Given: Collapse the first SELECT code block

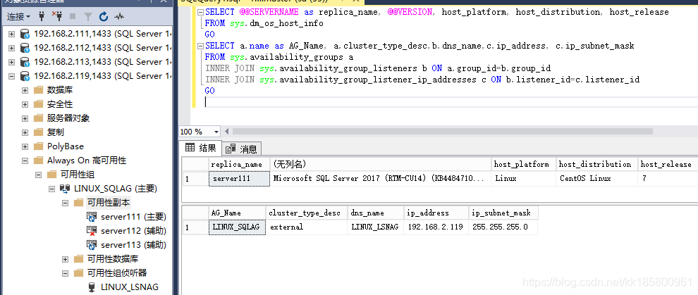Looking at the screenshot, I should click(201, 12).
